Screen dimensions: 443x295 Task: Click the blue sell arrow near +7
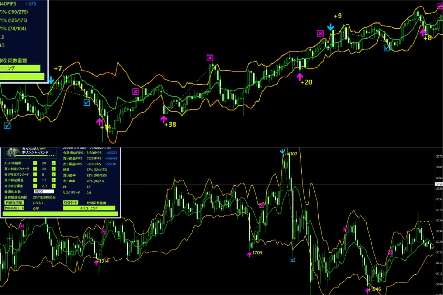tap(51, 80)
